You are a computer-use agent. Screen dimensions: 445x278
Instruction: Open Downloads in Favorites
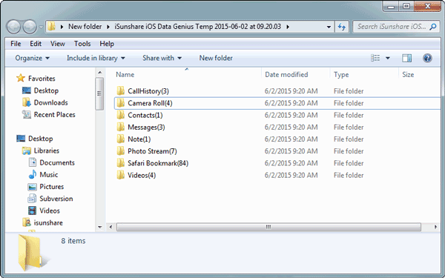tap(50, 103)
